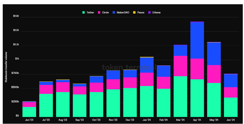Viewport: 244px width, 124px height.
Task: Click the Jul '23 x-axis label
Action: 46,120
